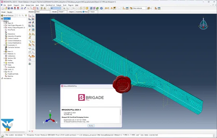Expand the Sections (39) tree node

pos(4,58)
